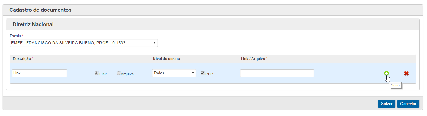Screen dimensions: 427x116
Task: Cancel the form with Cancelar button
Action: (408, 104)
